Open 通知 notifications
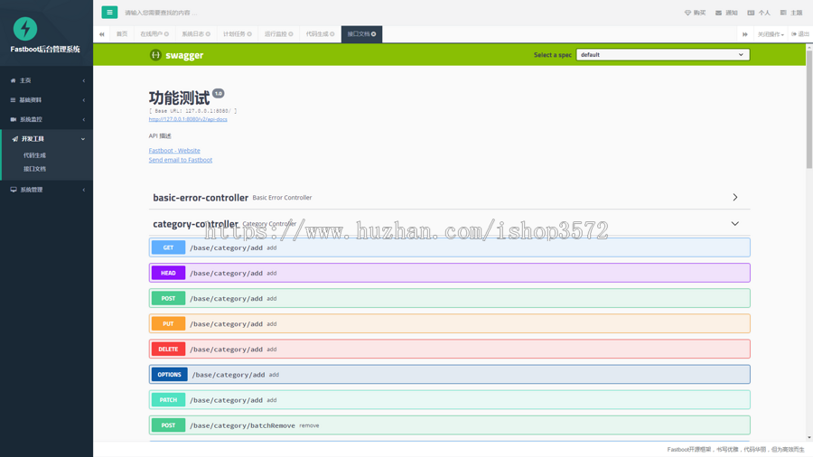This screenshot has width=813, height=457. pos(726,13)
